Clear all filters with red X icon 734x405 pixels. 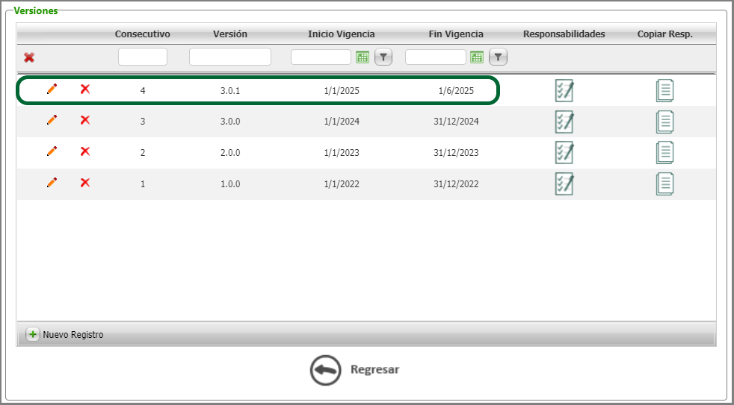click(29, 57)
